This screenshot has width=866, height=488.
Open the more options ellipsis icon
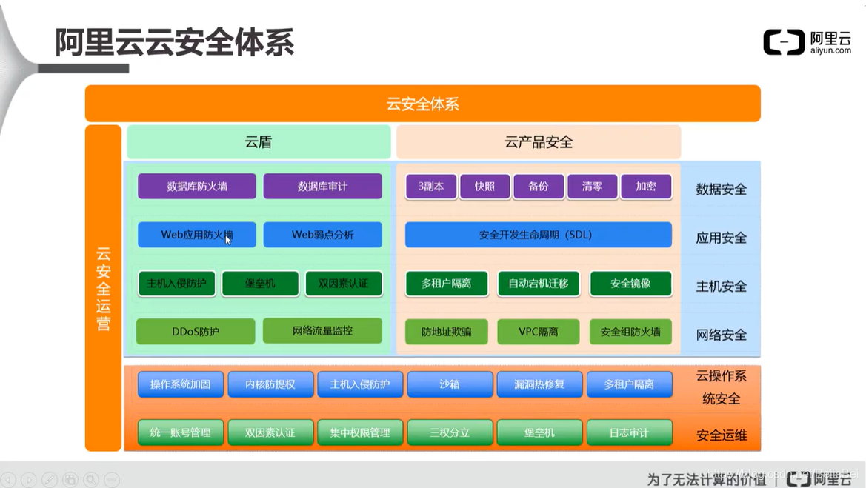(x=111, y=479)
